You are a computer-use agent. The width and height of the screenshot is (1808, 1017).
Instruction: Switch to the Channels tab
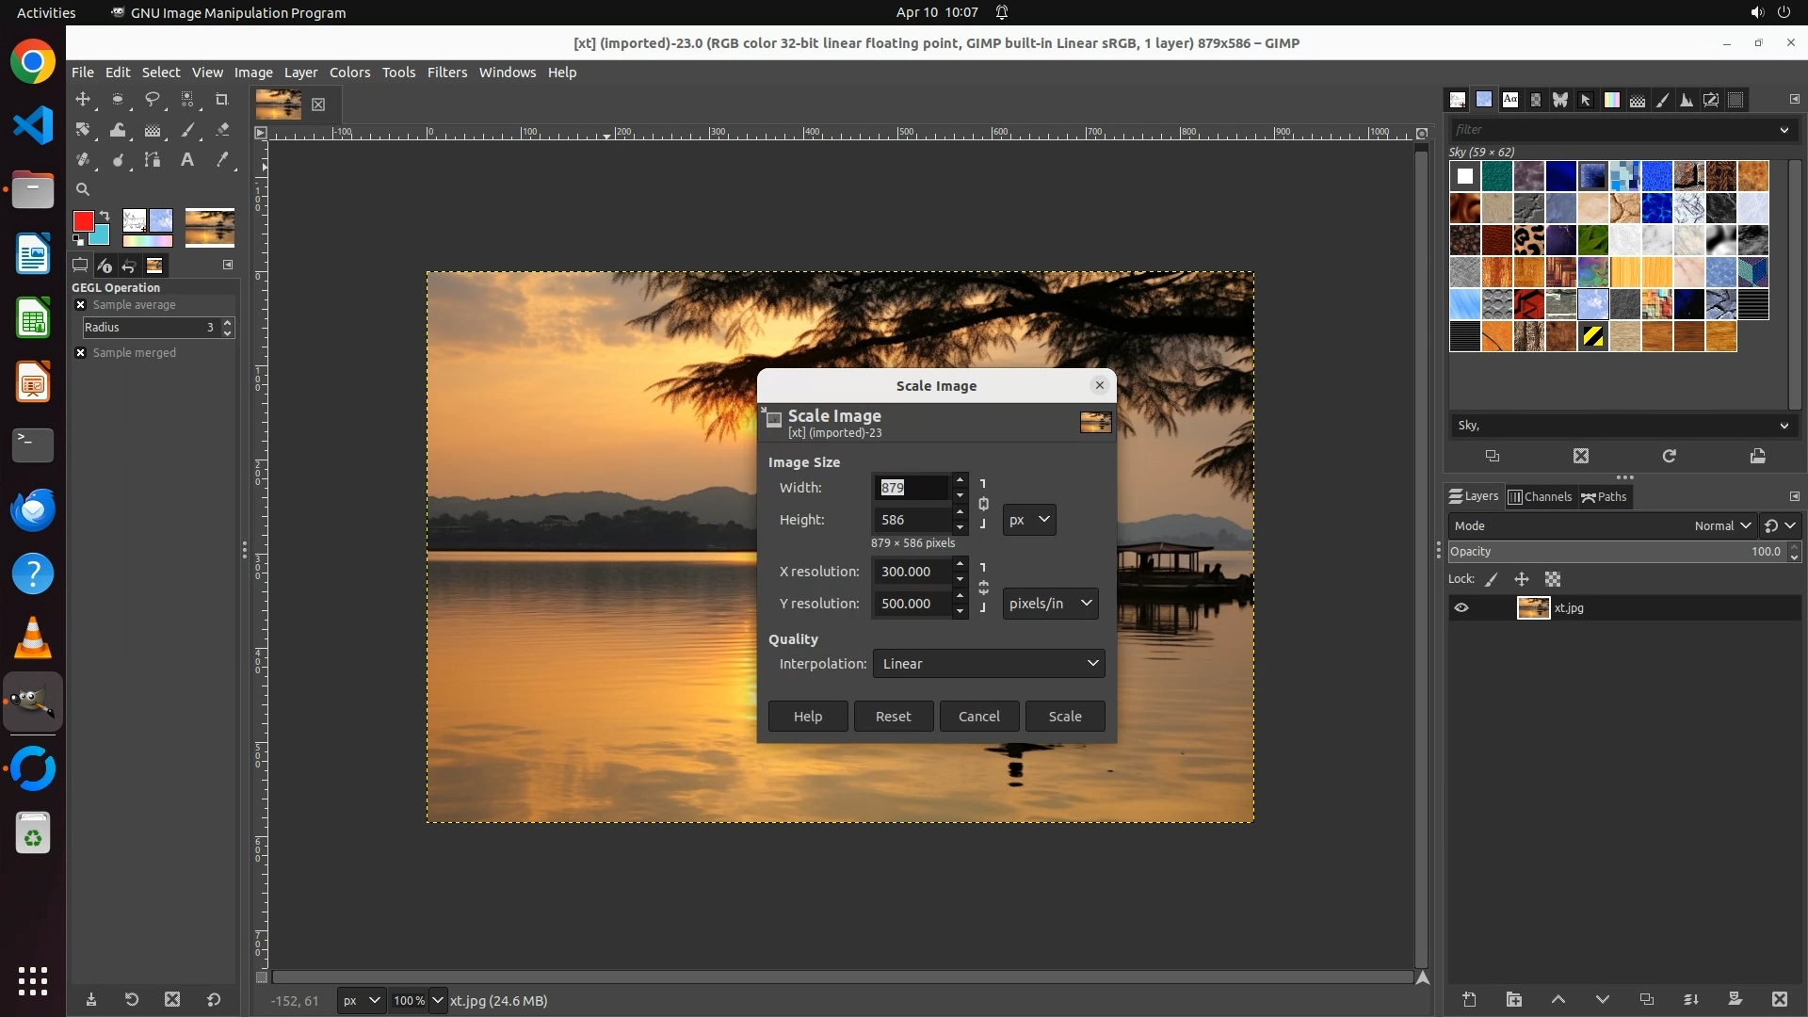click(x=1540, y=497)
